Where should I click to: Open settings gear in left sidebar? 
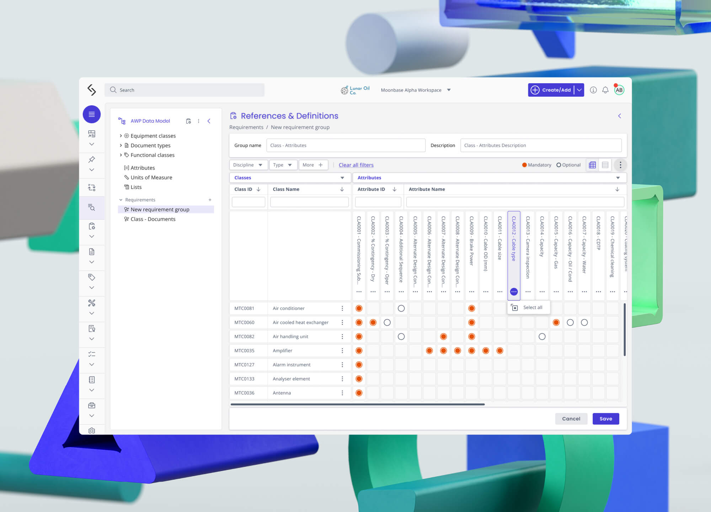pyautogui.click(x=92, y=431)
